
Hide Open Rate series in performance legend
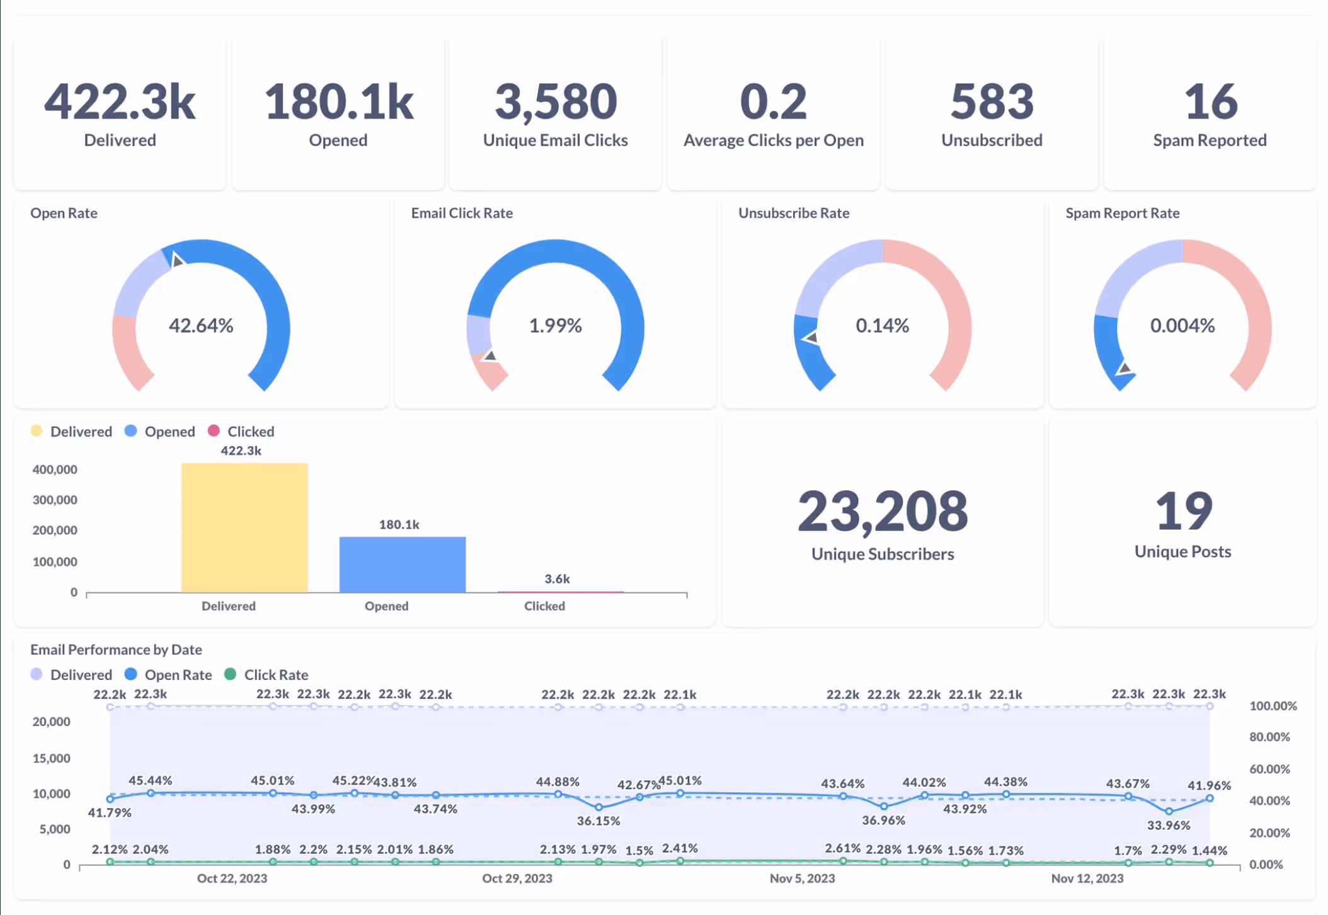(131, 674)
